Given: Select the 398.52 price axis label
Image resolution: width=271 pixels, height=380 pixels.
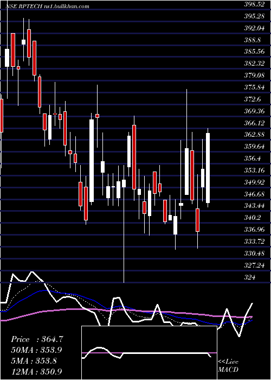Looking at the screenshot, I should point(254,4).
